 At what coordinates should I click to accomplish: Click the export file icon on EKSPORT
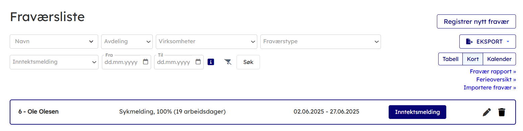469,42
